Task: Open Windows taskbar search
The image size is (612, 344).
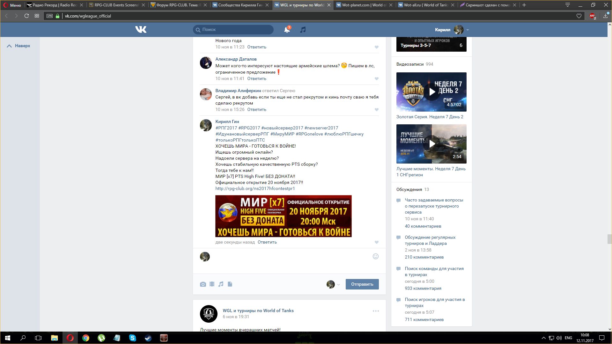Action: click(23, 338)
